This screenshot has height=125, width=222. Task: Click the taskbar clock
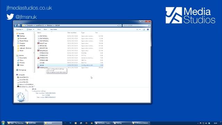tap(215, 123)
